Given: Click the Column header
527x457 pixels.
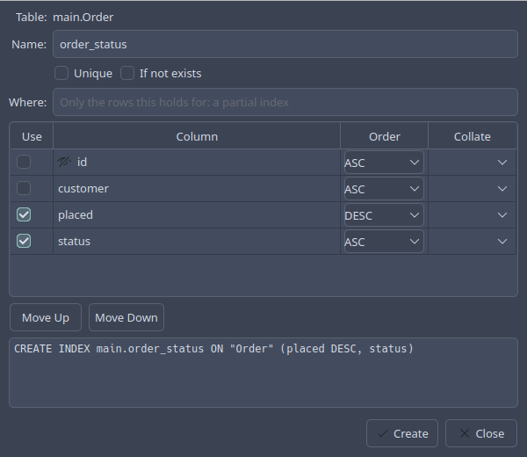Looking at the screenshot, I should (x=197, y=136).
